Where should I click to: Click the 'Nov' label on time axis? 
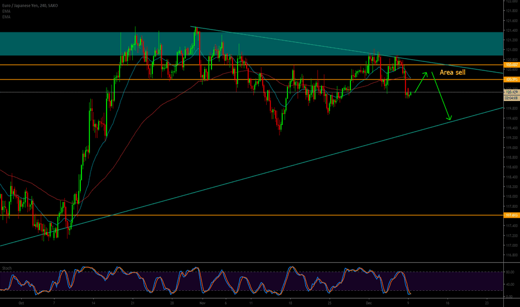203,302
